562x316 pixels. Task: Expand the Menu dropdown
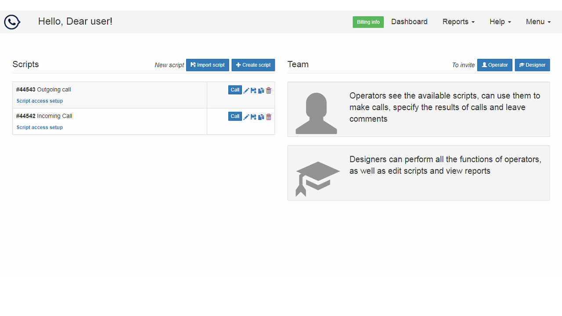point(538,22)
